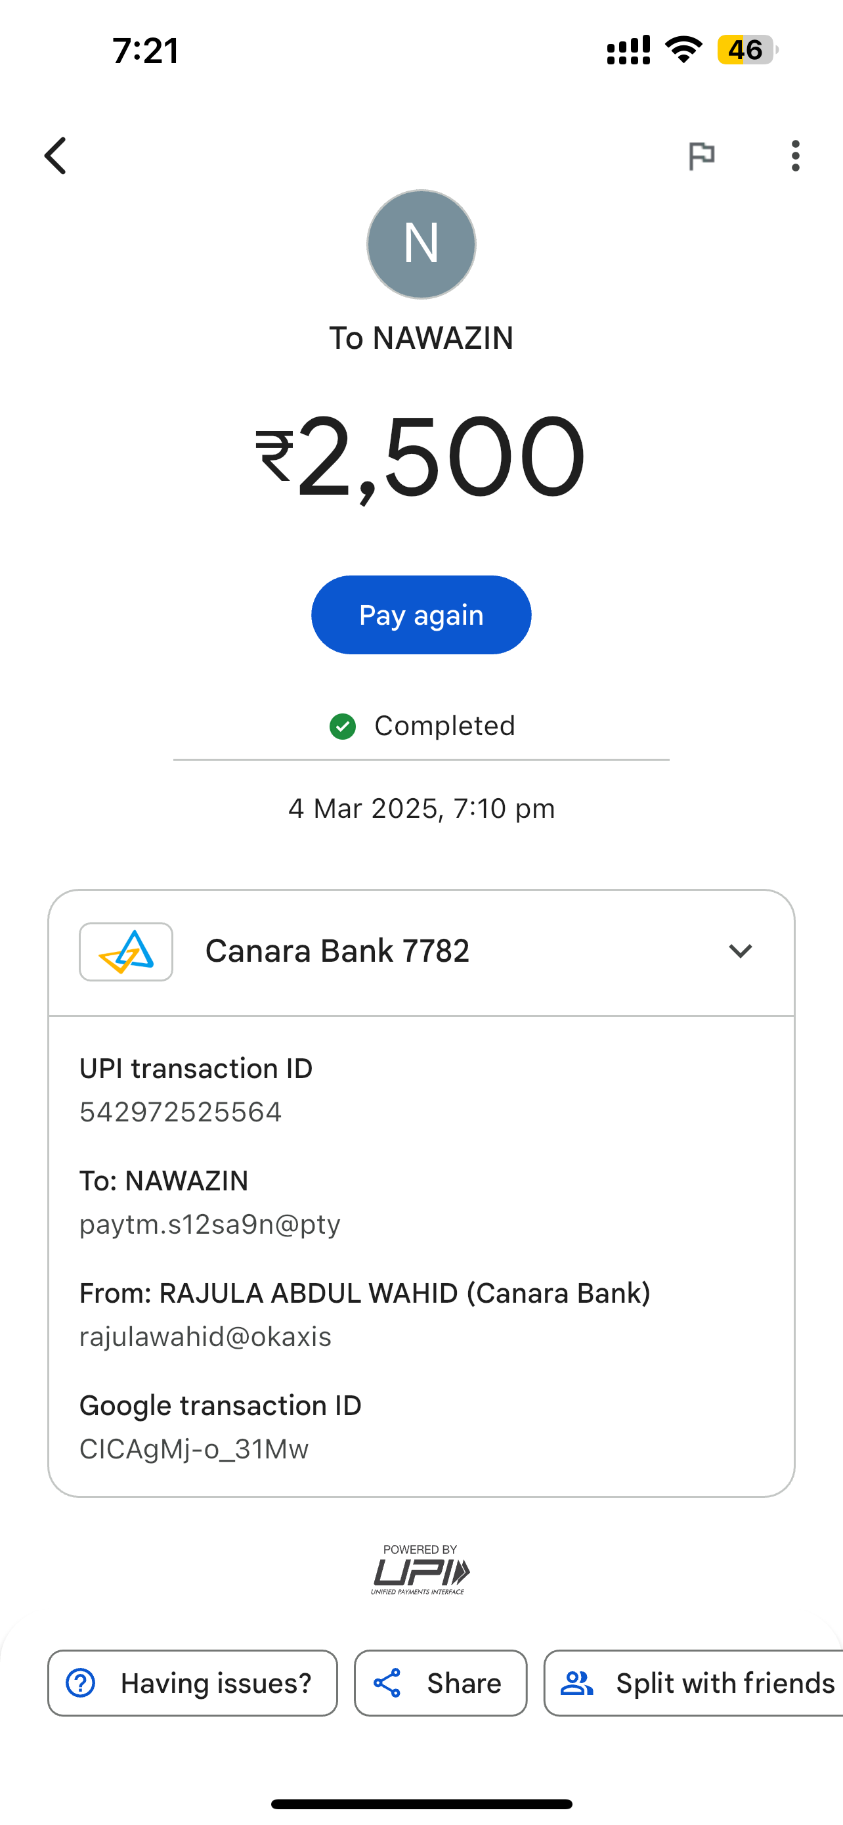Tap the rajulawahid@okaxis UPI address
The width and height of the screenshot is (843, 1825).
[x=205, y=1337]
